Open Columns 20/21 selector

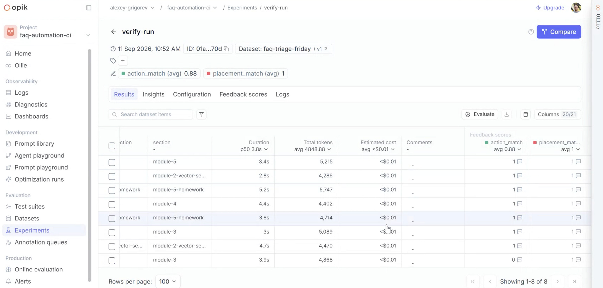point(558,114)
